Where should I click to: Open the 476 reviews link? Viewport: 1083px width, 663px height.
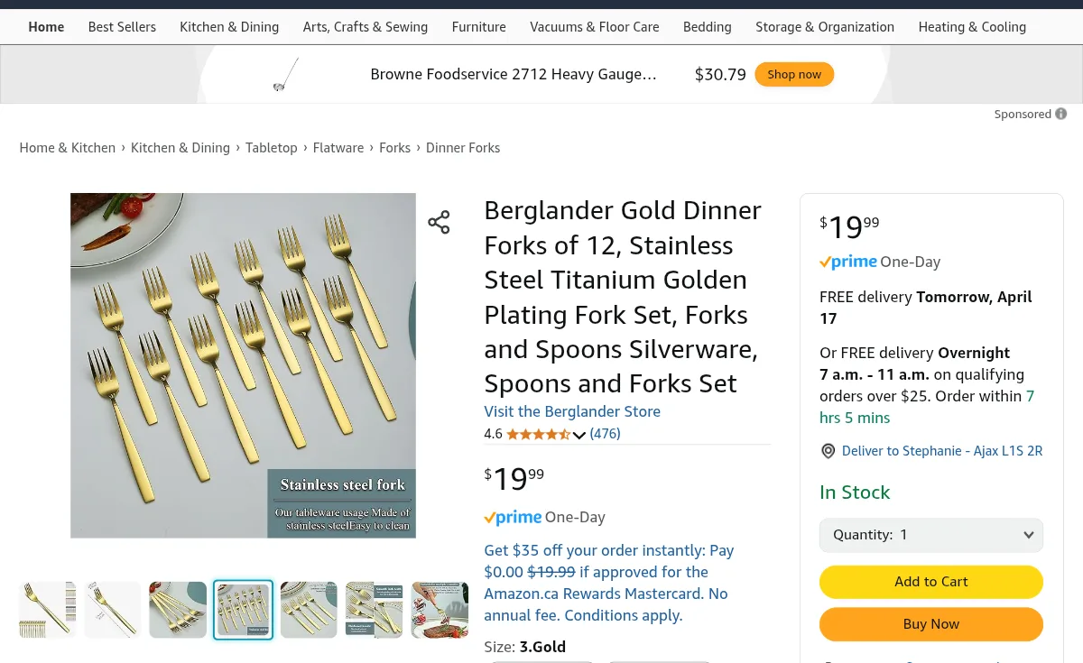coord(605,434)
